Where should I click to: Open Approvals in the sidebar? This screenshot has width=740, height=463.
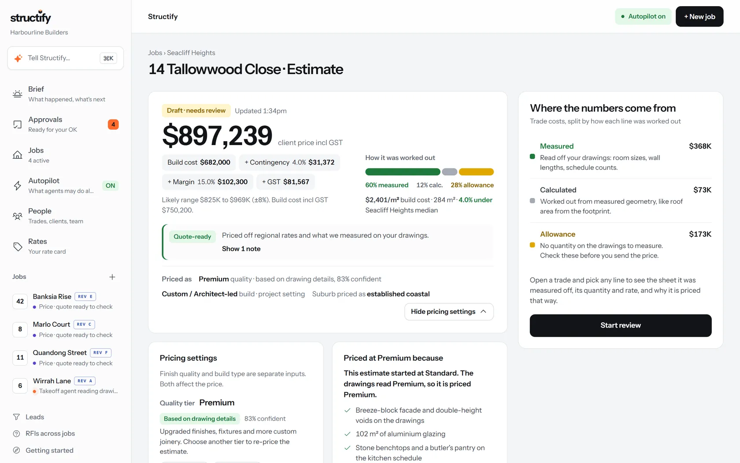66,124
